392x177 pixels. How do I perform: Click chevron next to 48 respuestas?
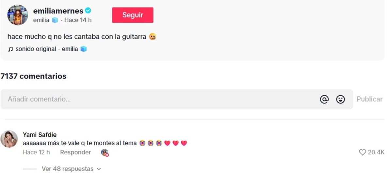pos(99,169)
